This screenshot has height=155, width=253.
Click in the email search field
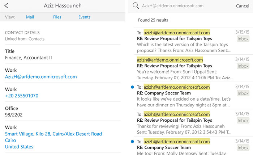coord(185,6)
